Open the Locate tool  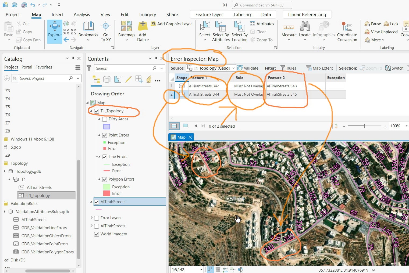[305, 31]
